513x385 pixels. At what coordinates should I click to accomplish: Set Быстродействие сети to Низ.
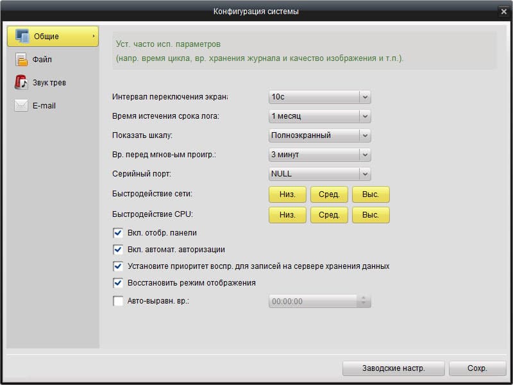(287, 194)
